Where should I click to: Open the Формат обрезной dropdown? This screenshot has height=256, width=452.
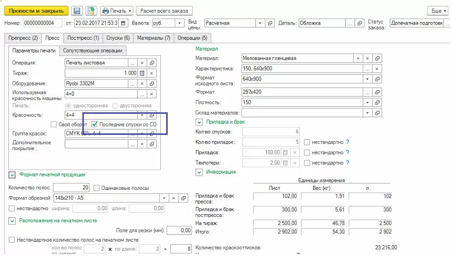[164, 198]
